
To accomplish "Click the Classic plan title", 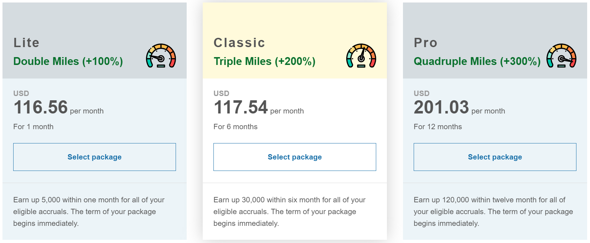I will click(x=239, y=43).
